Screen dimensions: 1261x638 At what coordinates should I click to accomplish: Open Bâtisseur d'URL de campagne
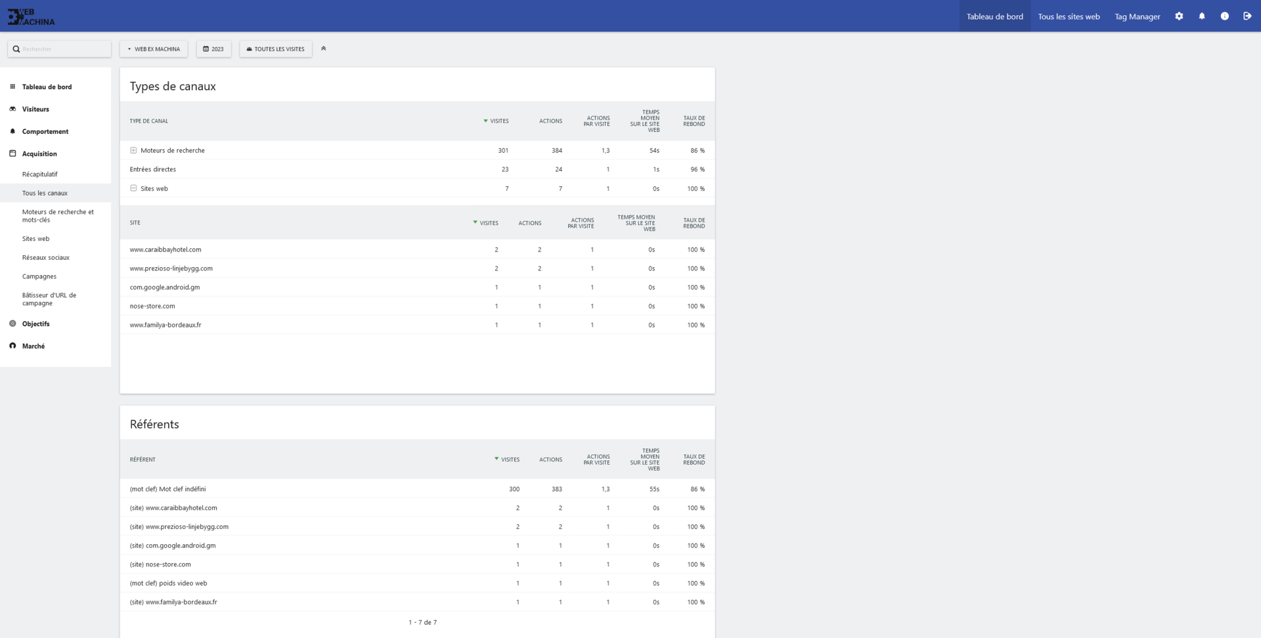[49, 299]
